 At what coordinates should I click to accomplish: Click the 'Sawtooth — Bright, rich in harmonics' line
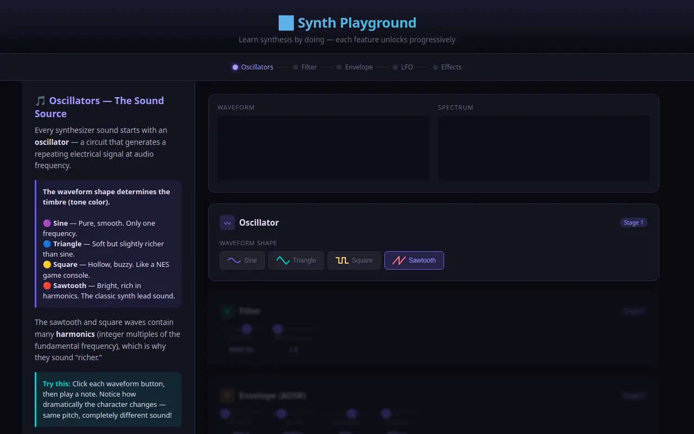109,291
